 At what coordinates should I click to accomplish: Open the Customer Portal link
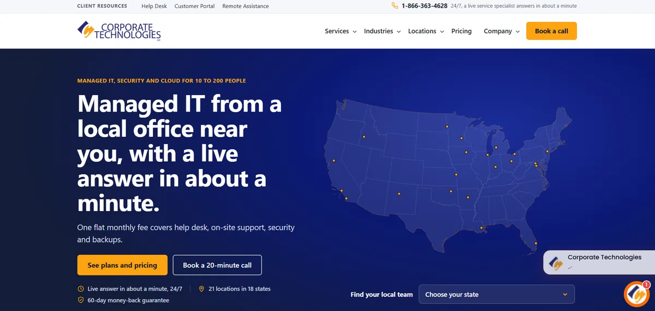195,6
